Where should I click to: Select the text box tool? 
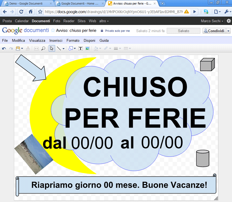[81, 48]
